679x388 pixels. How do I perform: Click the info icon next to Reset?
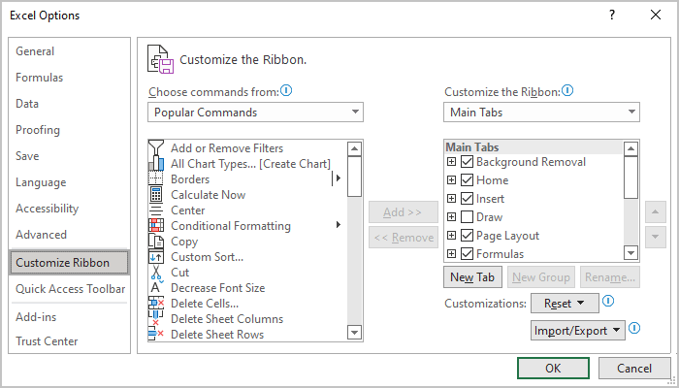(608, 301)
